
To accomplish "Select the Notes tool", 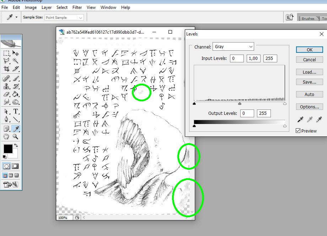I will (6, 129).
